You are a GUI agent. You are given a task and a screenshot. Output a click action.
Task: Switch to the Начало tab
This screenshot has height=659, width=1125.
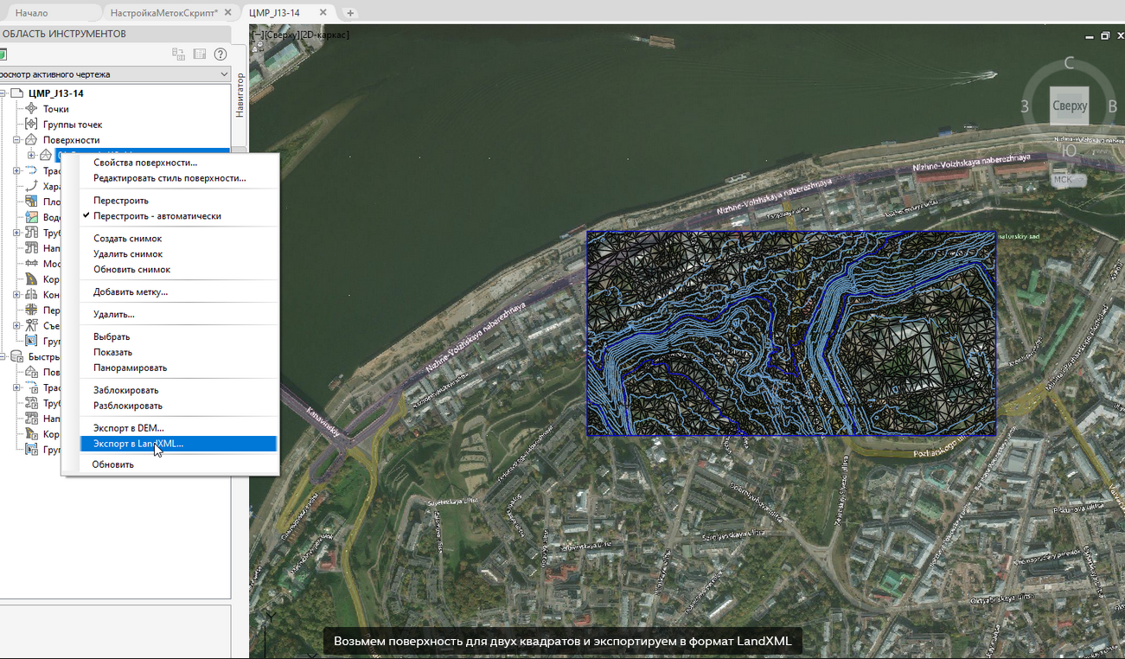pos(32,13)
